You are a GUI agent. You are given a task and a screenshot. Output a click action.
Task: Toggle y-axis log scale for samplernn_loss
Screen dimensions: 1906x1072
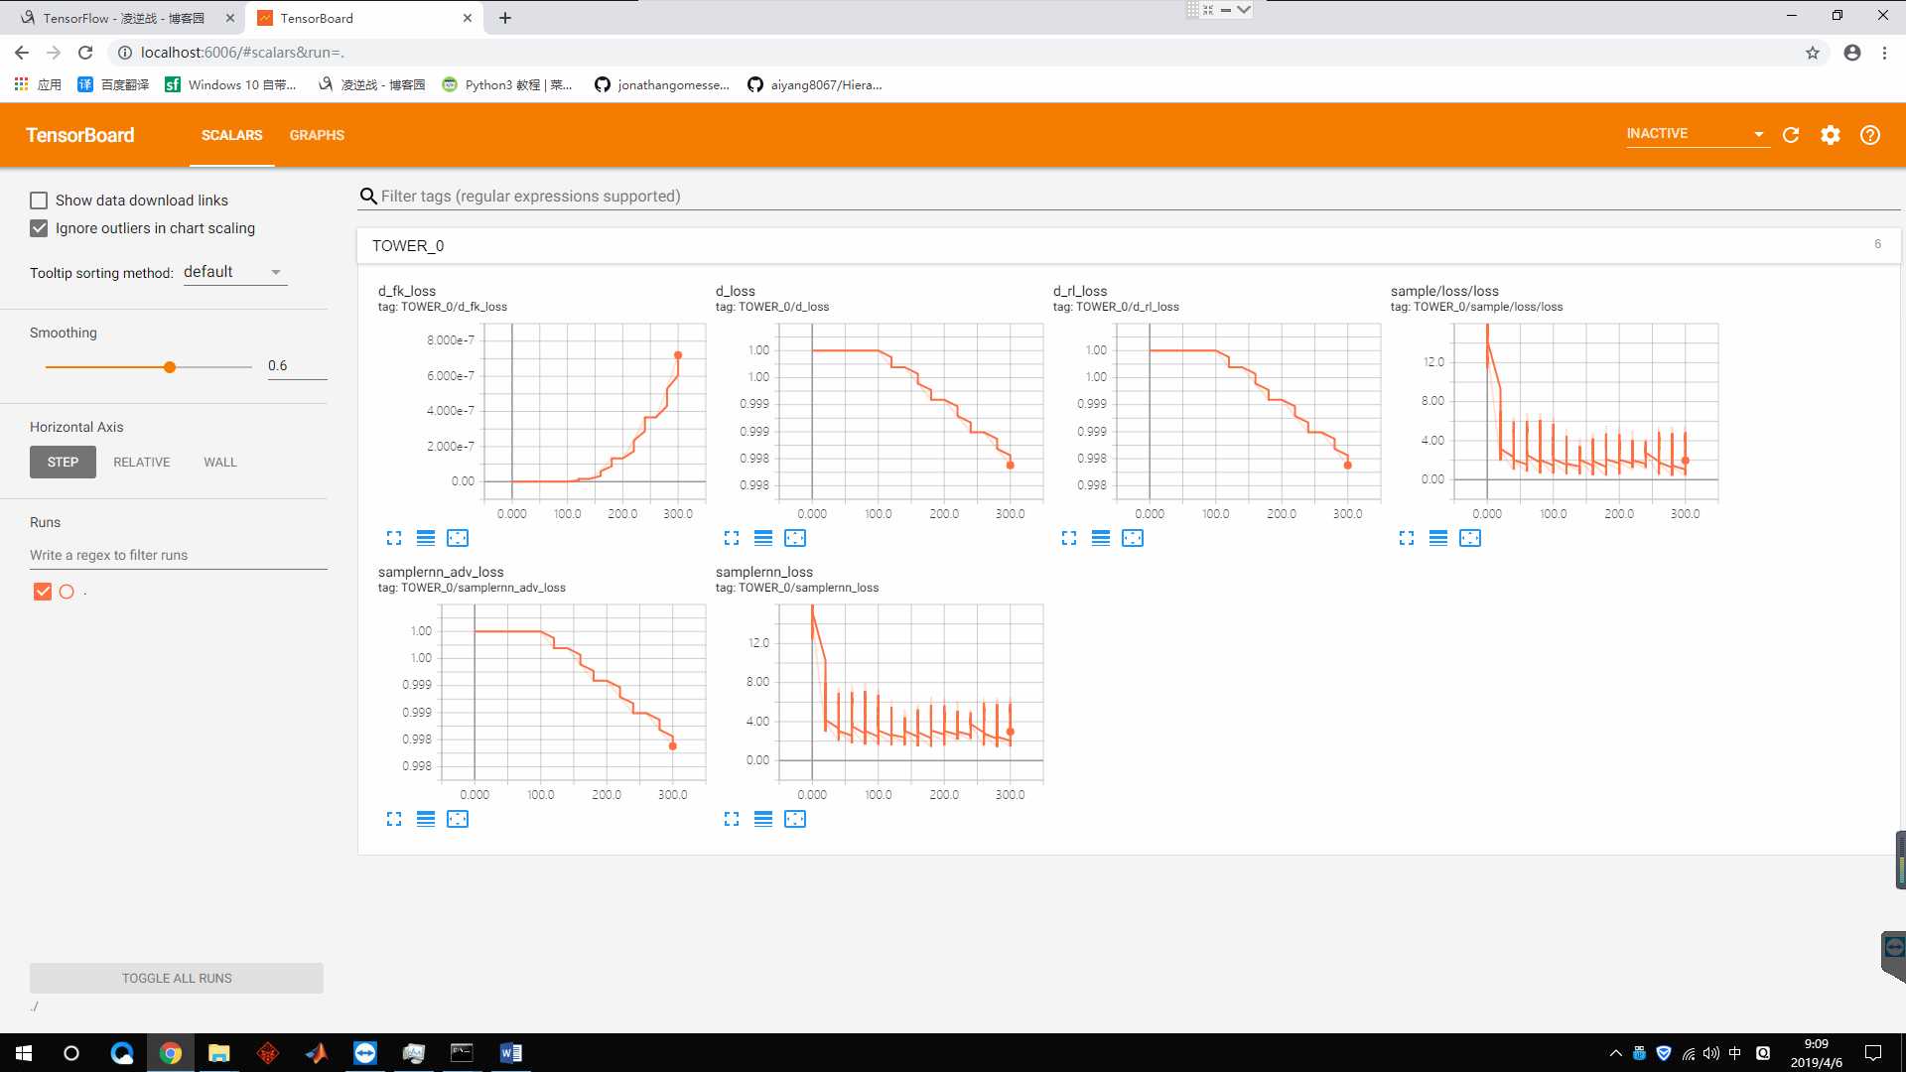pyautogui.click(x=763, y=819)
